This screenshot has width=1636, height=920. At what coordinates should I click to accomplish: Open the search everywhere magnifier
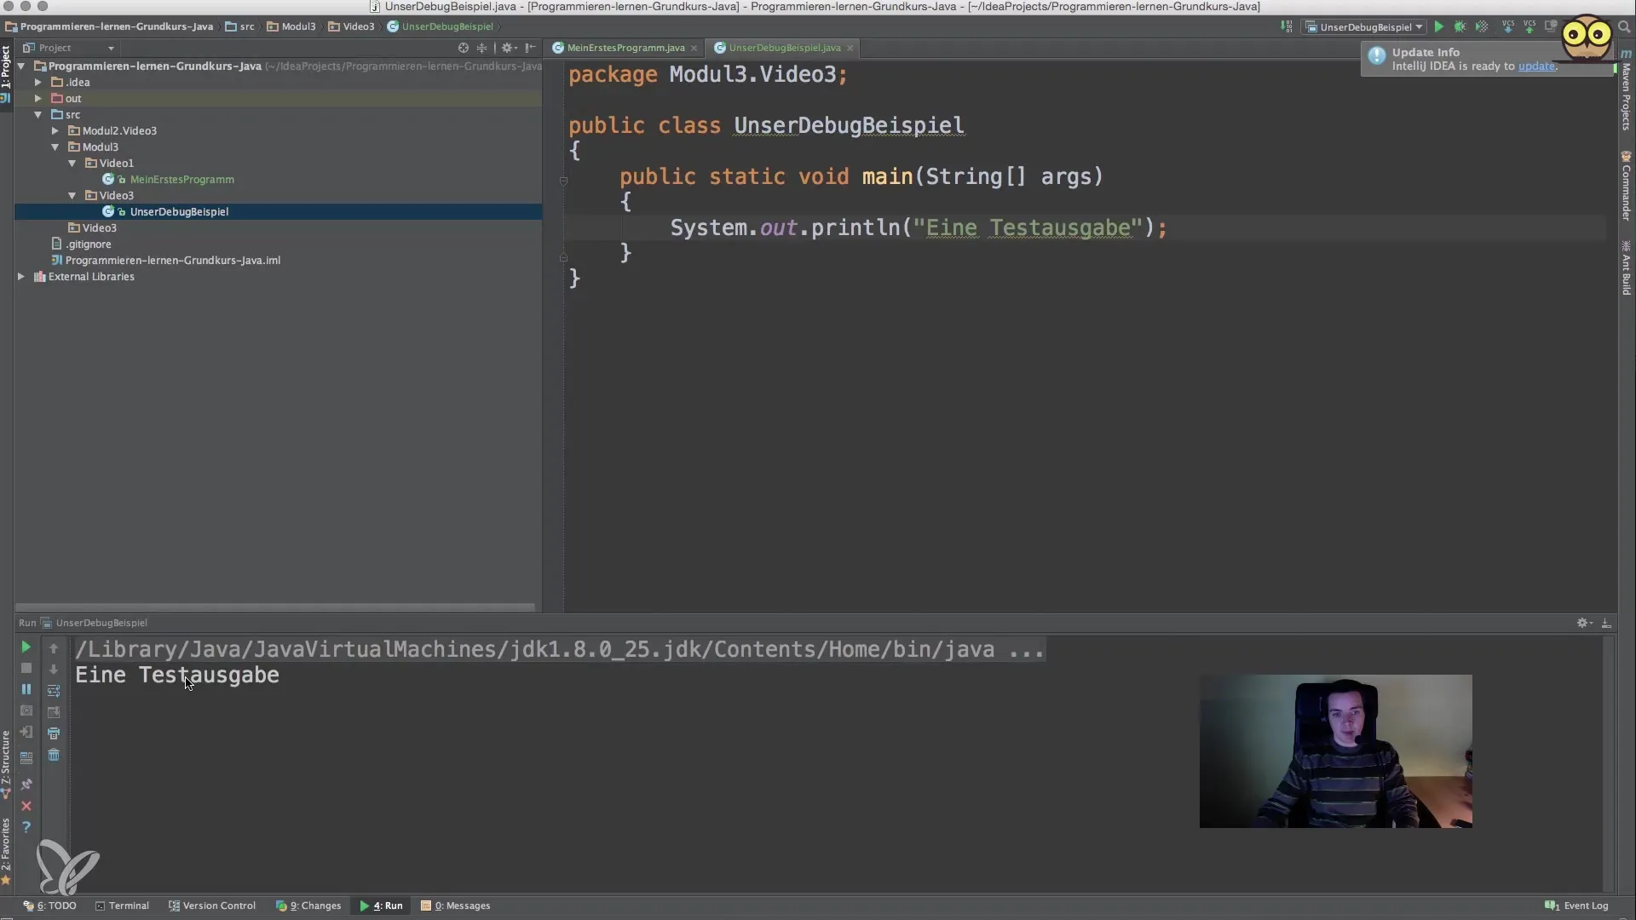coord(1624,26)
